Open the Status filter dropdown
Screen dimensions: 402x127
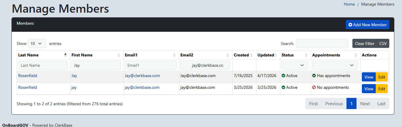295,65
